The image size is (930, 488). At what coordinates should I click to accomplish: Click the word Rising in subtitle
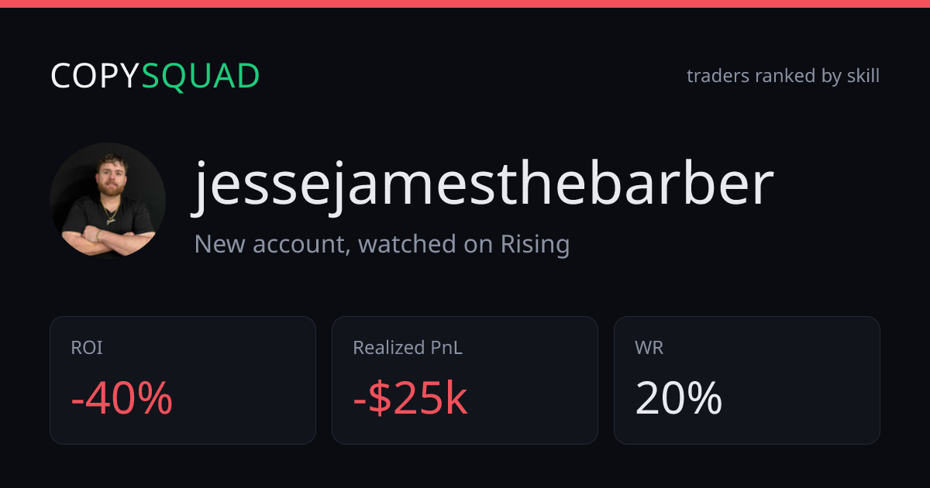click(x=536, y=245)
